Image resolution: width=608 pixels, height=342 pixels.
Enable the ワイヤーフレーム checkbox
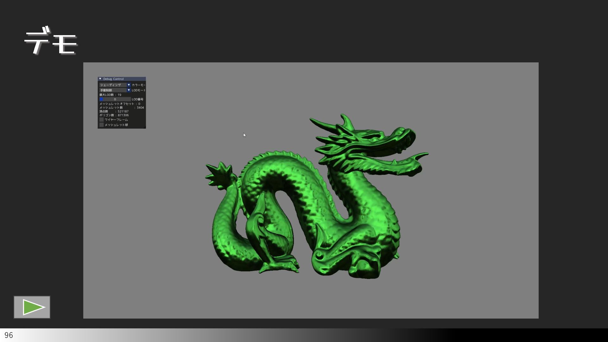tap(101, 120)
